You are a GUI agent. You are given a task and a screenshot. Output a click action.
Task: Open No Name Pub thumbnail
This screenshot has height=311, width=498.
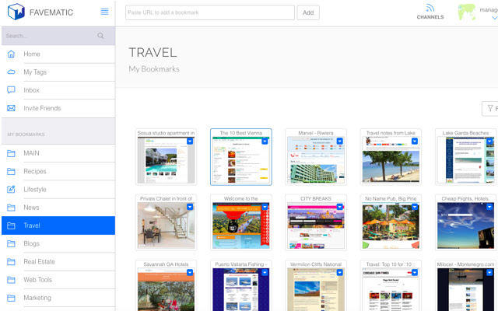pos(391,225)
